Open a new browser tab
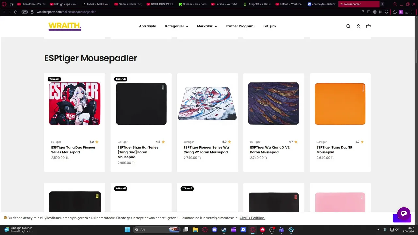This screenshot has width=418, height=235. 382,4
